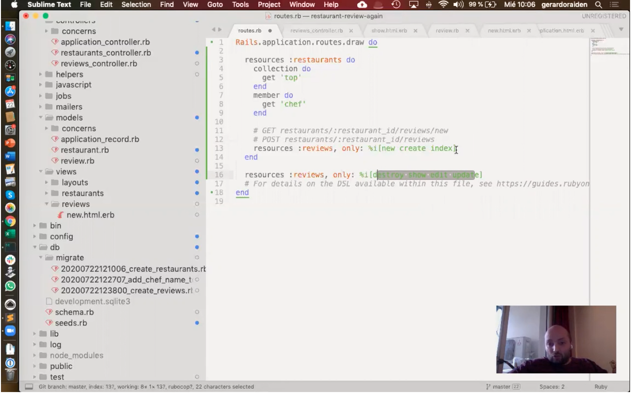Click the sidebar toggle icon in status bar
This screenshot has width=631, height=393.
coord(30,387)
